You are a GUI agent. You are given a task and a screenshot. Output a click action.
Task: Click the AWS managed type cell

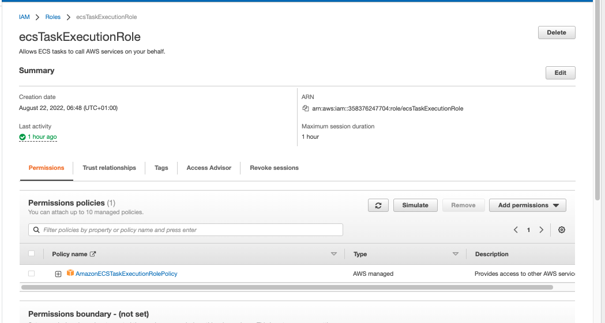[373, 273]
